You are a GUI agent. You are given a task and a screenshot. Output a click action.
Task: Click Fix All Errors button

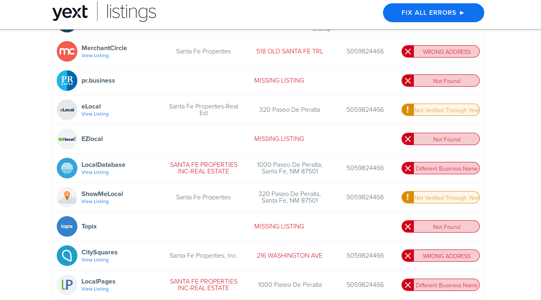[434, 13]
